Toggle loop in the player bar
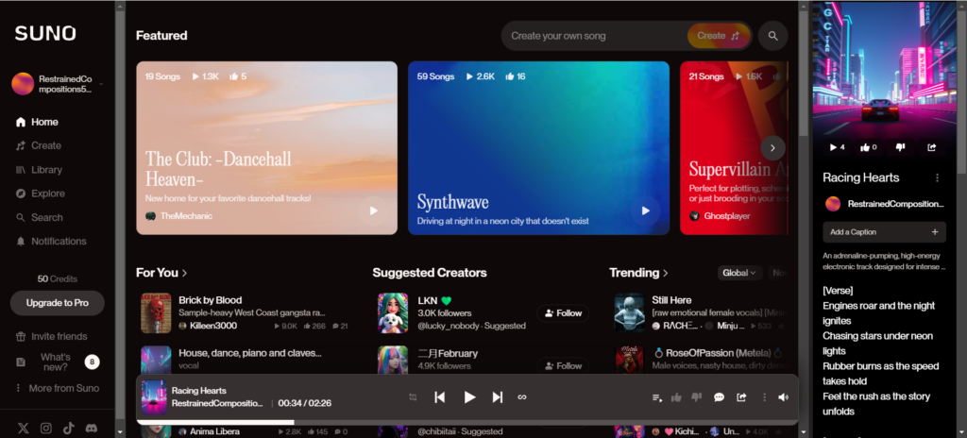Image resolution: width=967 pixels, height=438 pixels. (x=521, y=397)
